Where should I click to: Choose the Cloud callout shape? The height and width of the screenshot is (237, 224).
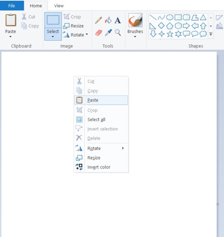[203, 34]
